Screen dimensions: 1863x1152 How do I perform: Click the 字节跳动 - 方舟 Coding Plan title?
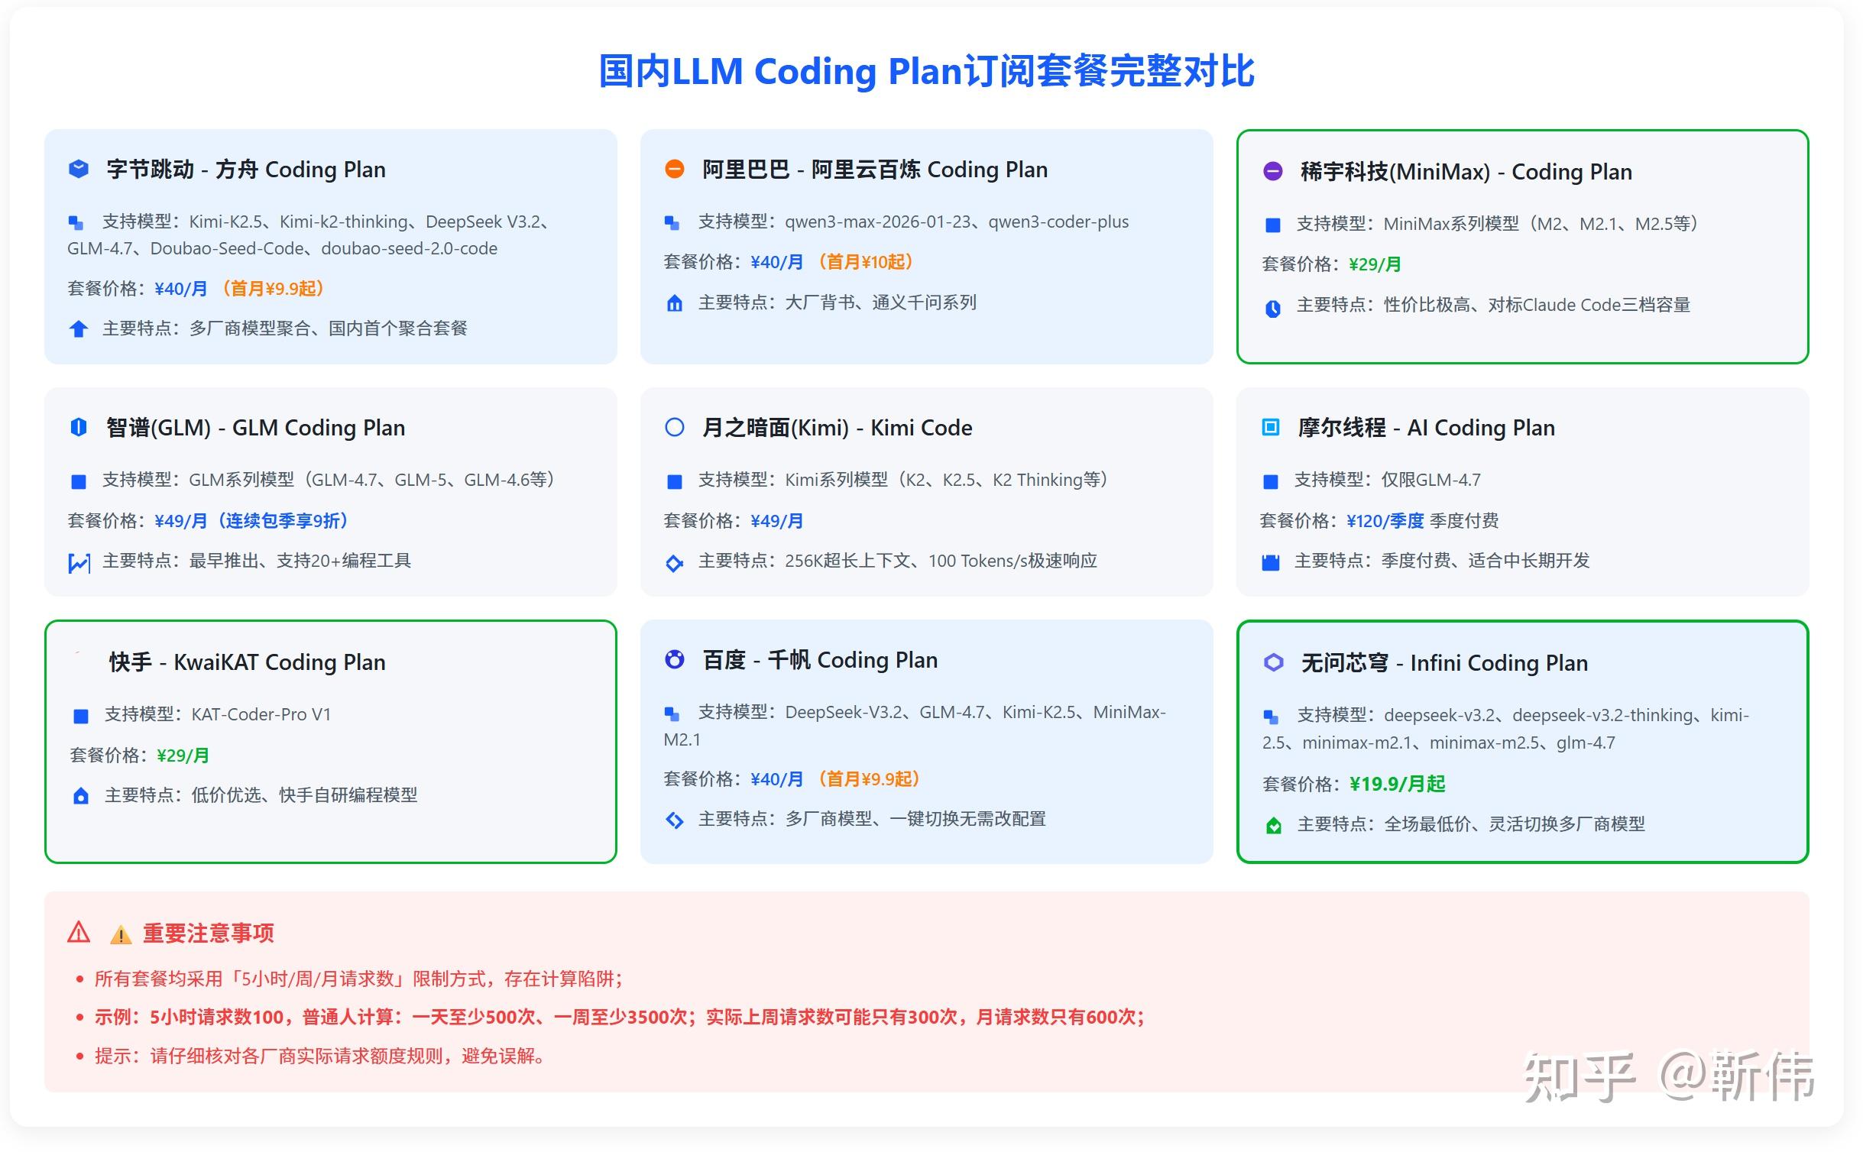click(246, 170)
